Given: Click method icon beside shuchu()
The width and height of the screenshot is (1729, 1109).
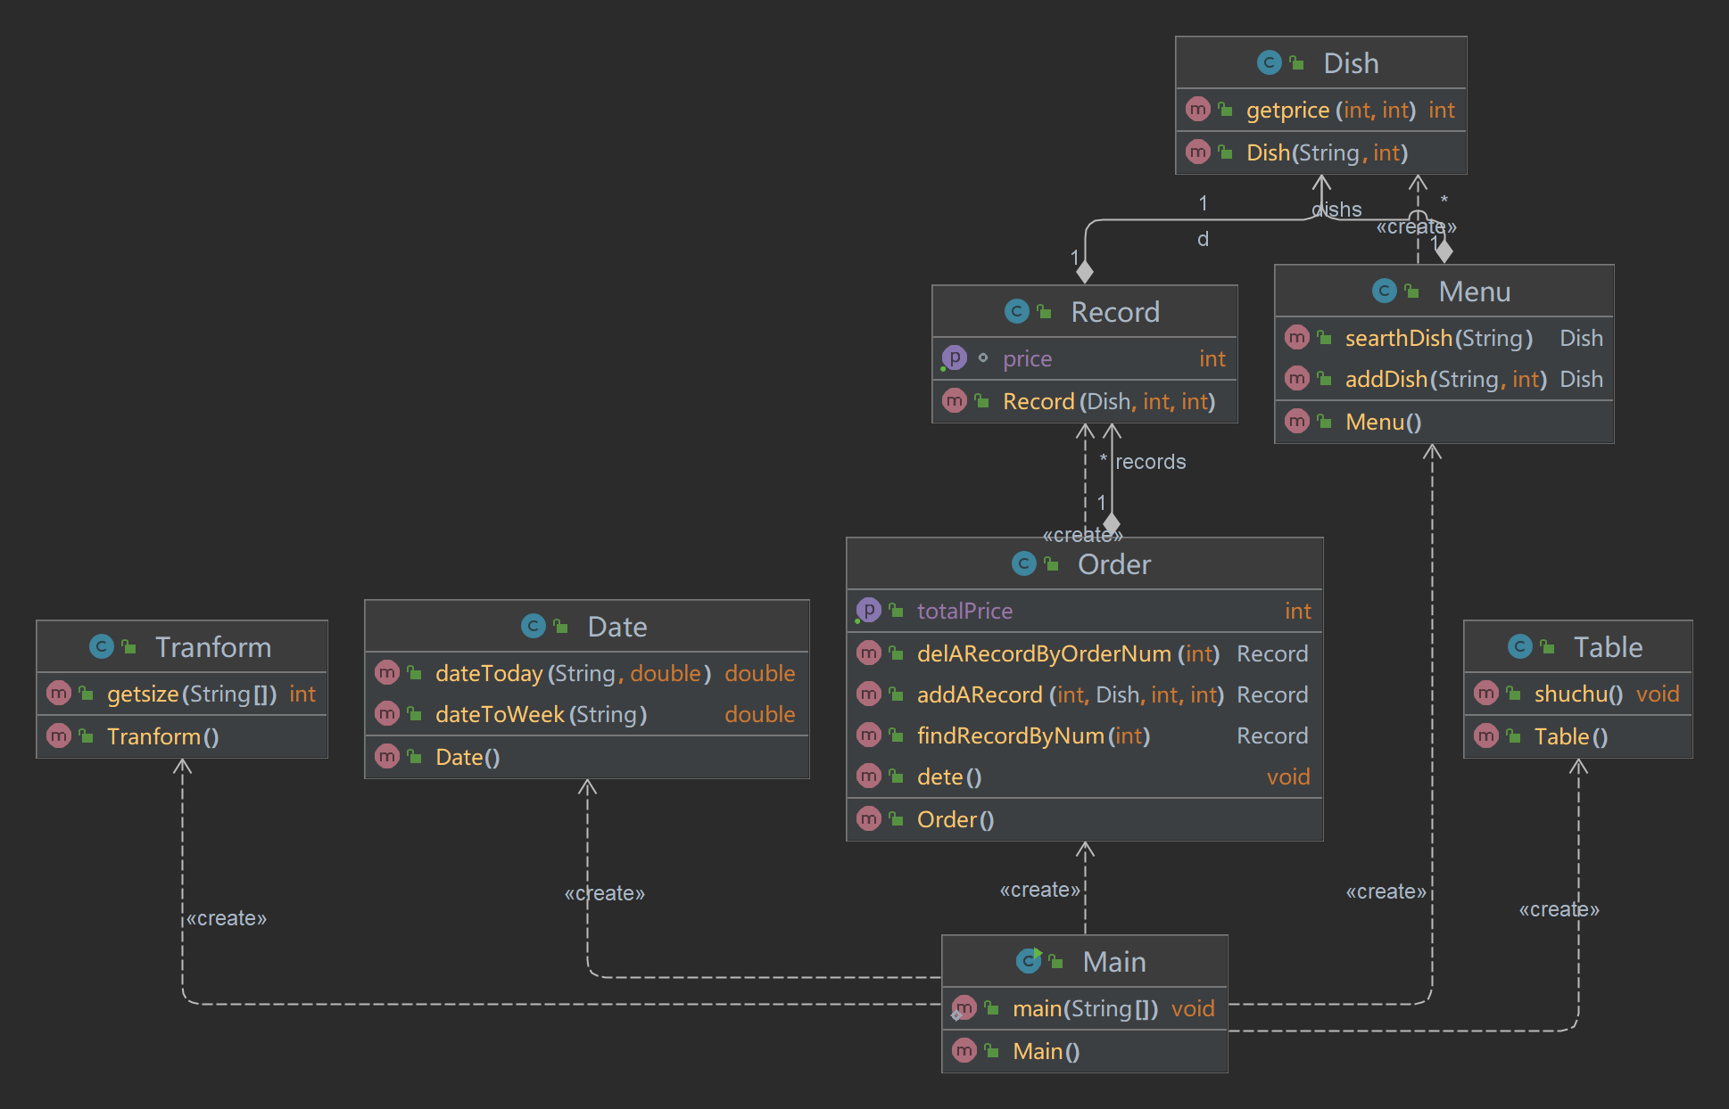Looking at the screenshot, I should (1486, 694).
